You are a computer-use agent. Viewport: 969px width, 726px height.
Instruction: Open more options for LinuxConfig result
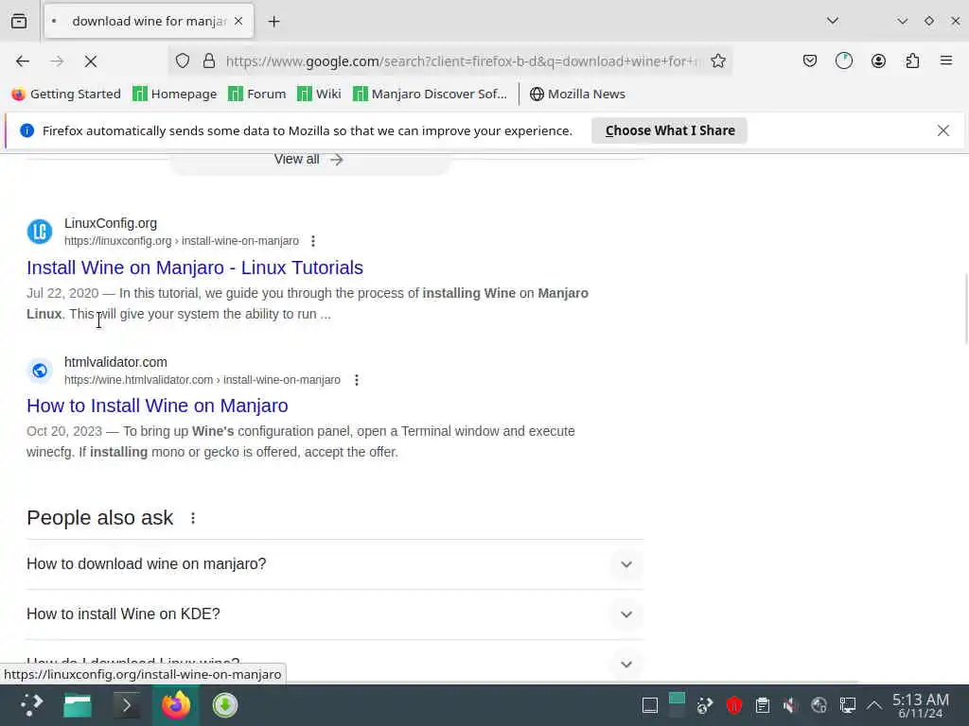tap(313, 241)
